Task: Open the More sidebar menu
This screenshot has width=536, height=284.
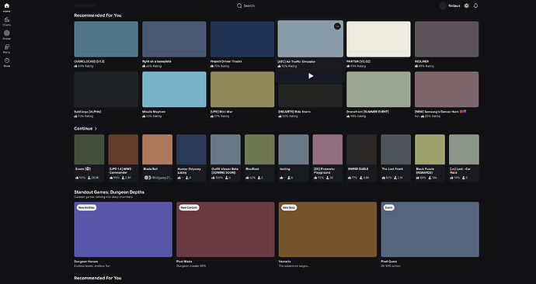Action: click(6, 62)
